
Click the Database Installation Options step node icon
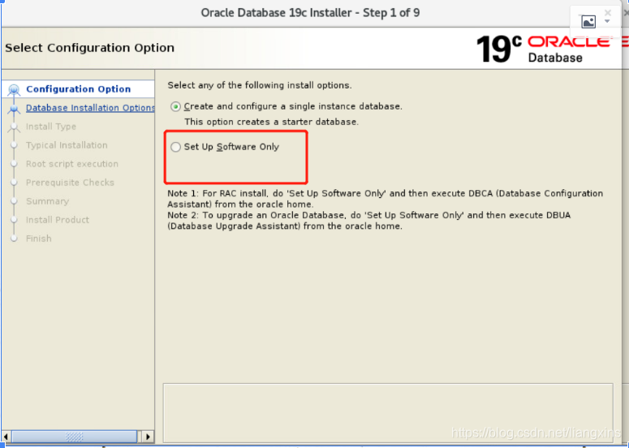click(x=14, y=108)
